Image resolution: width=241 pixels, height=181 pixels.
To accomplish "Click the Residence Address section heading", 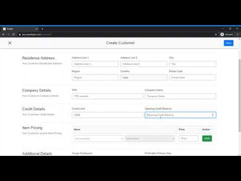I will [x=38, y=58].
